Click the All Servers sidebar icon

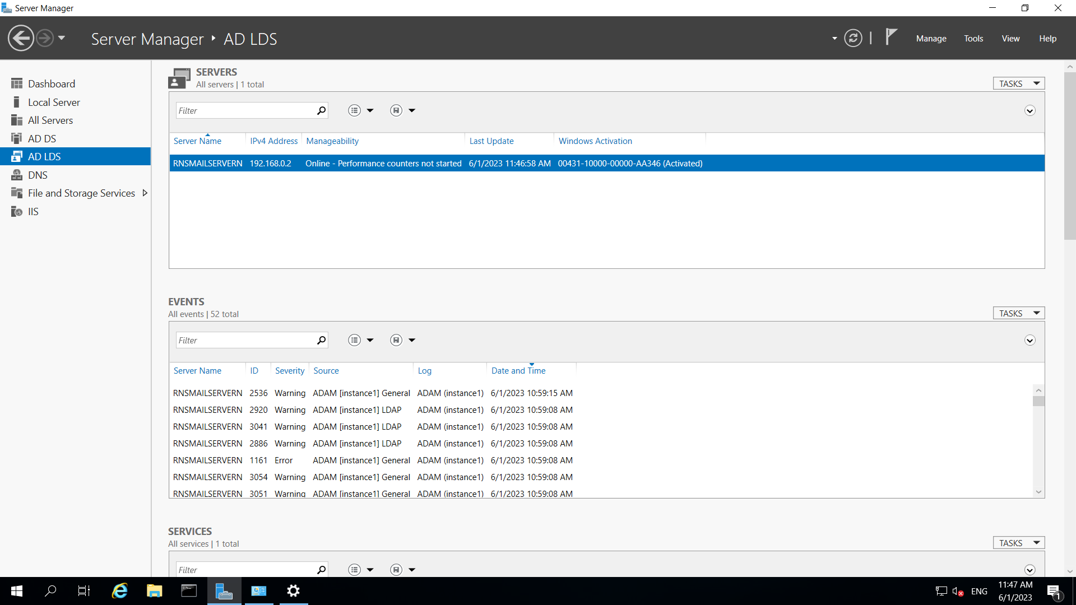coord(17,120)
